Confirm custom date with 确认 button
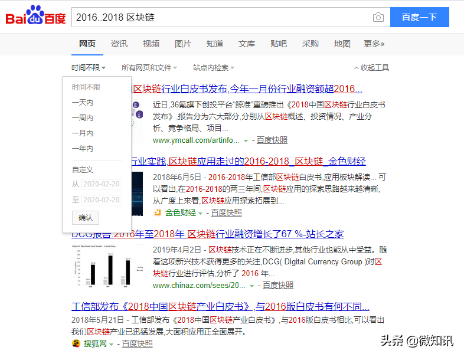 click(86, 218)
